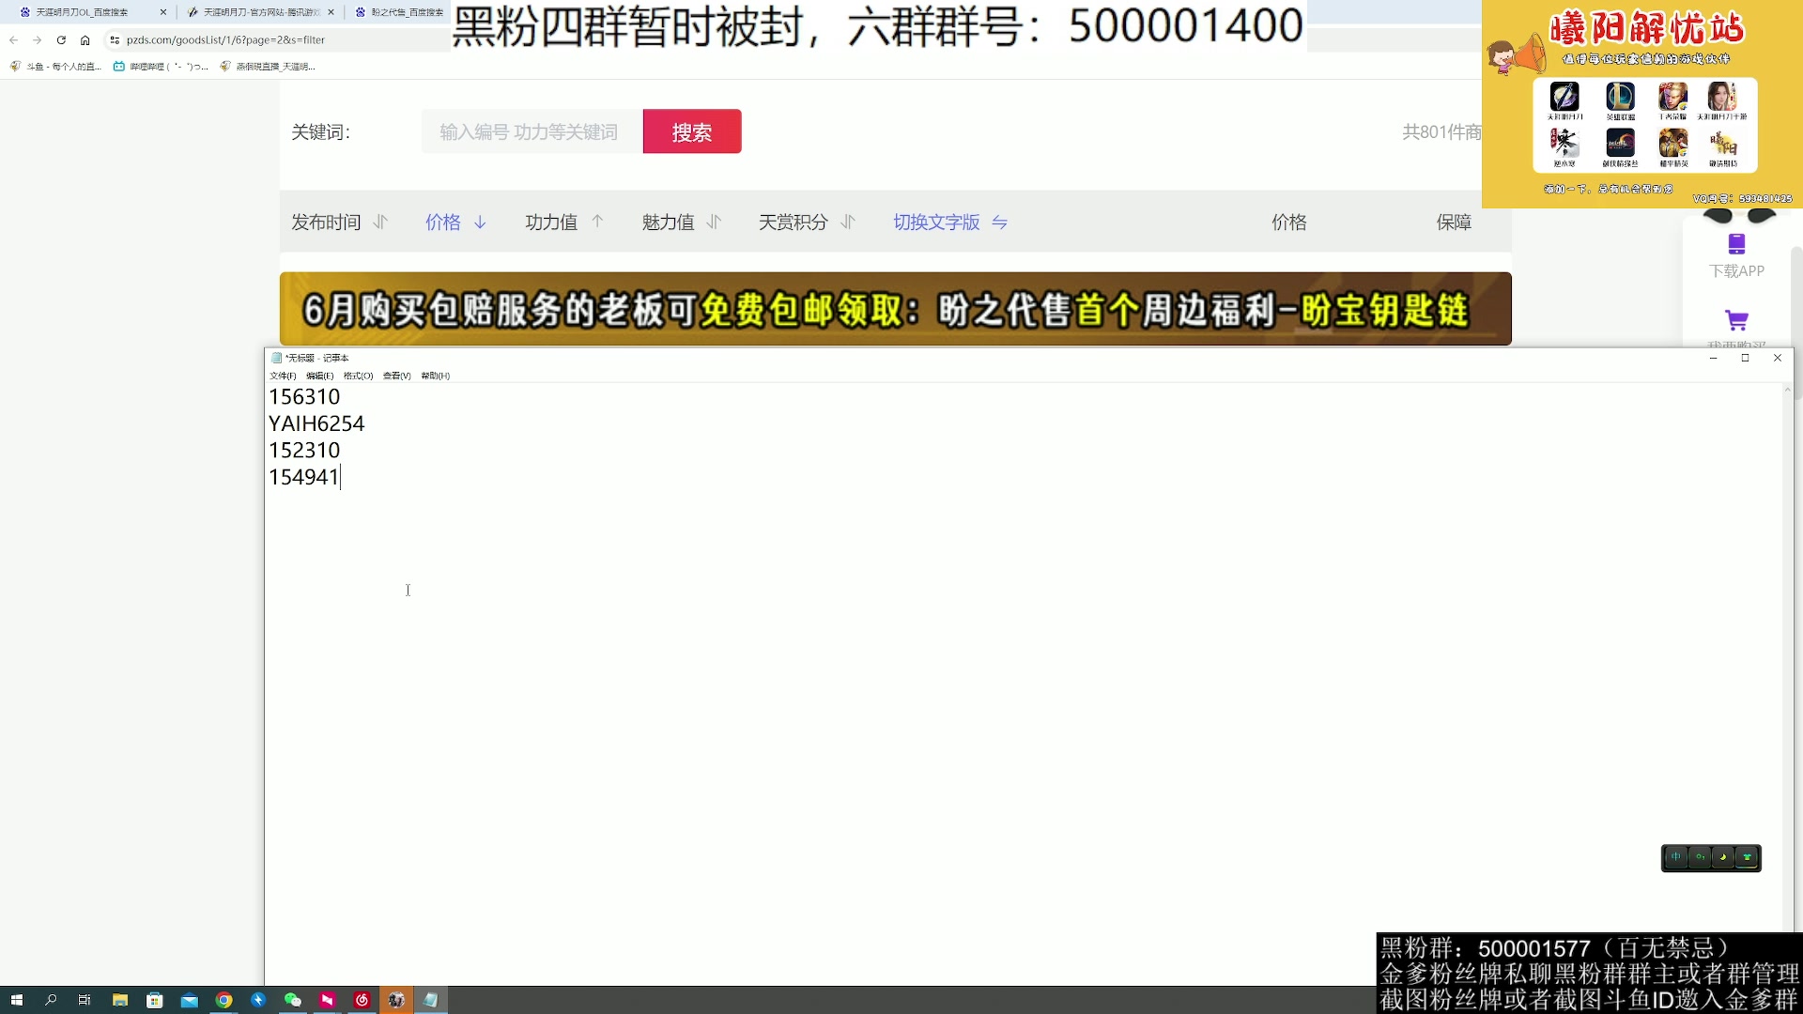Open Notepad's 文件(F) menu
The image size is (1803, 1014).
[x=283, y=376]
